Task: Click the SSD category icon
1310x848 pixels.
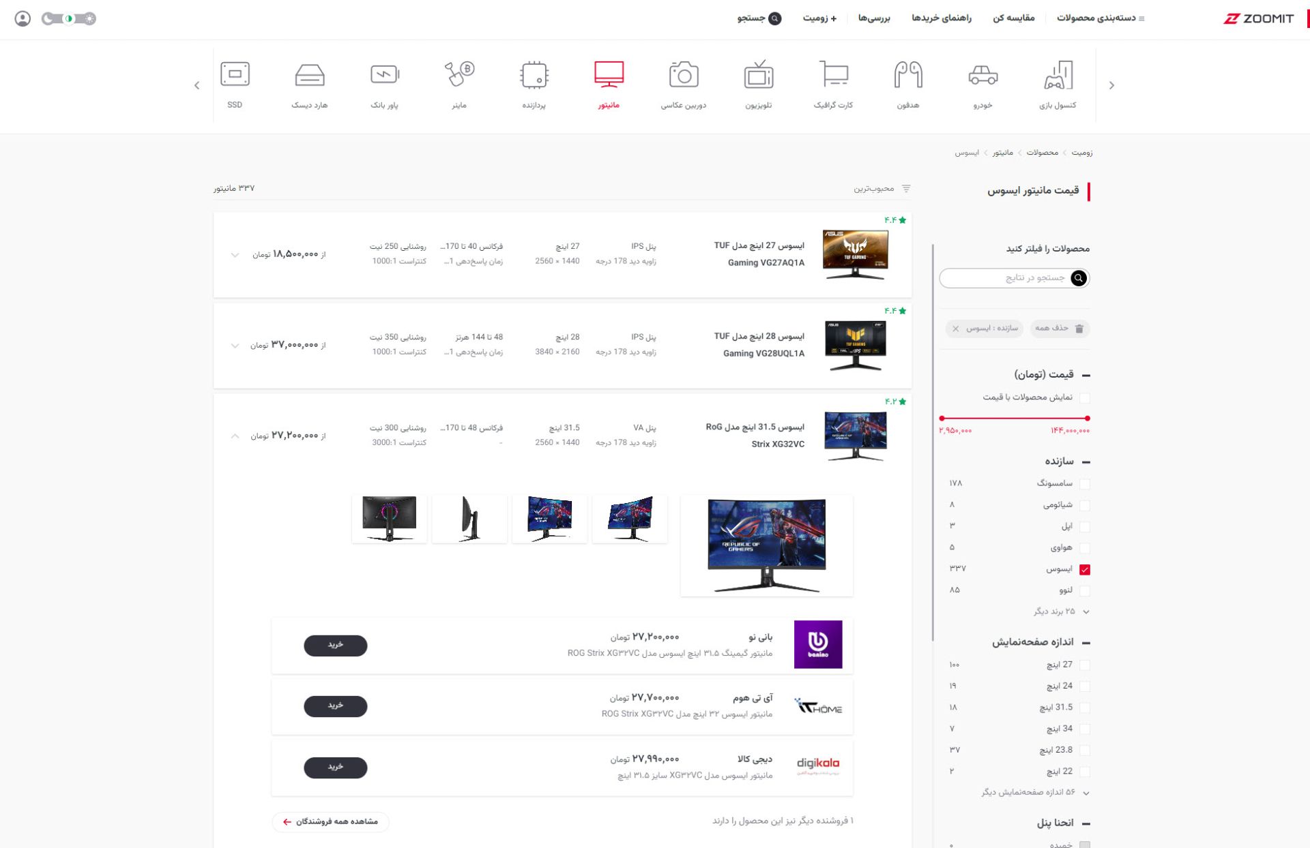Action: pos(235,74)
